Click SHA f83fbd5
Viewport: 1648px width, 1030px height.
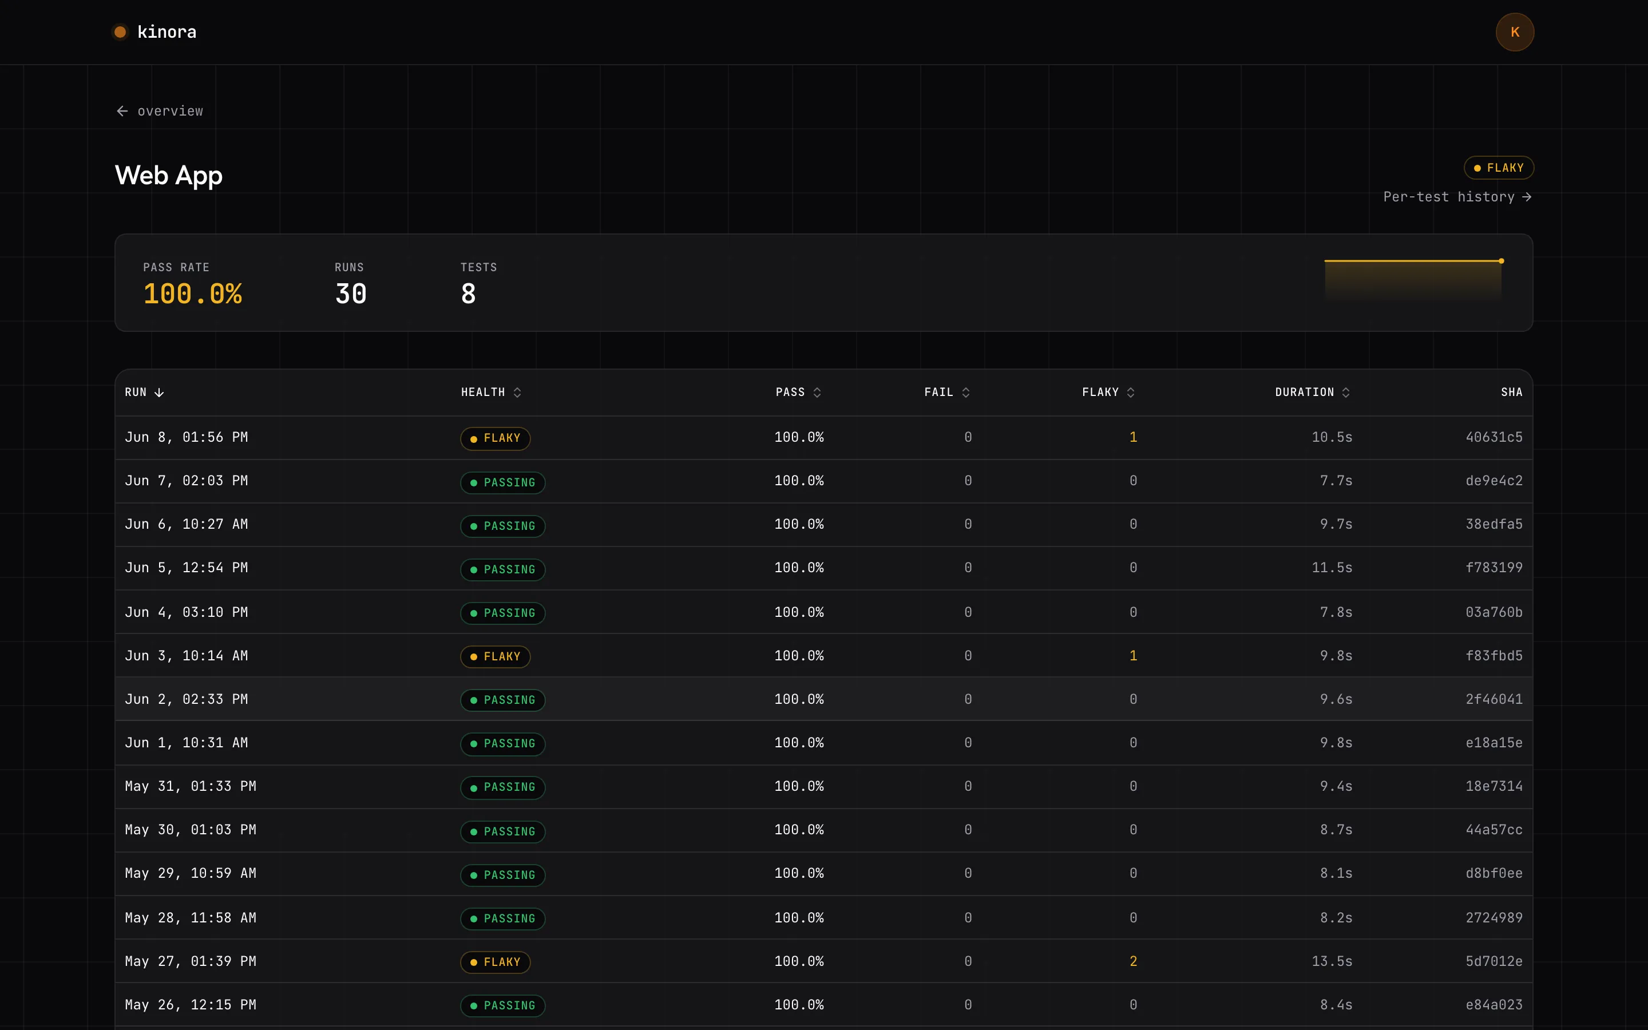1494,656
